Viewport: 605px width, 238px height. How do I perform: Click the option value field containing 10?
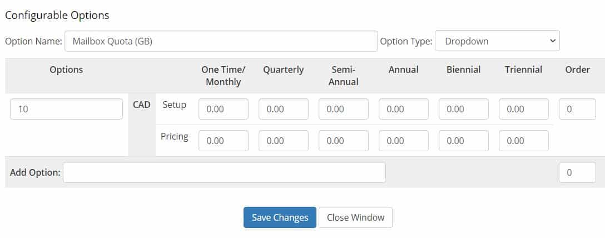click(66, 109)
